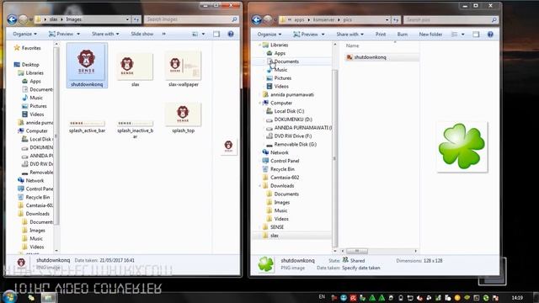
Task: Select shutdownkonq thumbnail in Images window
Action: (x=87, y=66)
